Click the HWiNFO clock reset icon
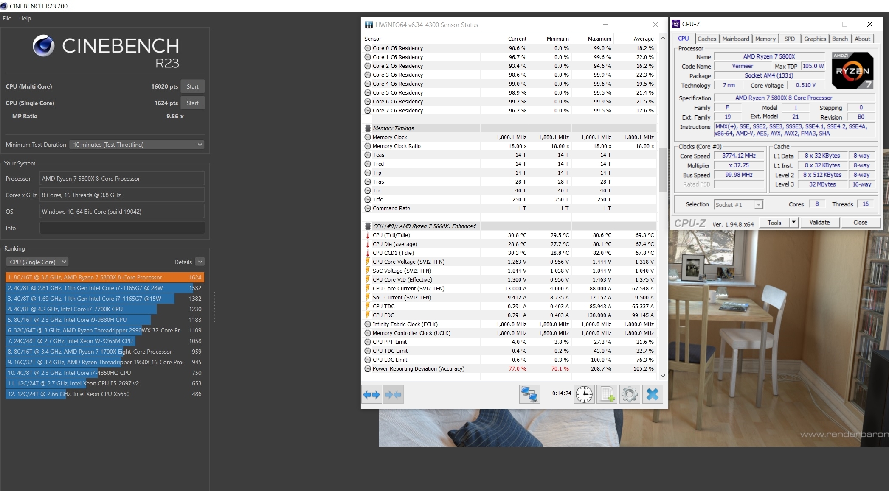The image size is (889, 491). [585, 394]
